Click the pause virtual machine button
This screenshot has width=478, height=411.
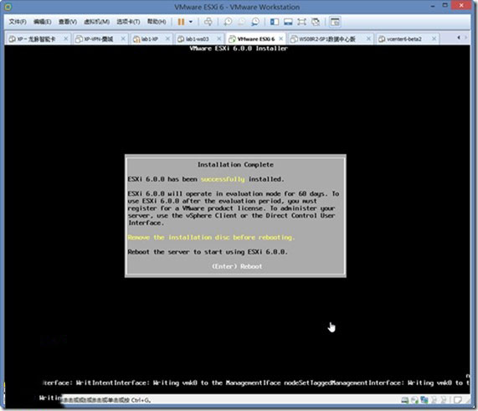[x=181, y=22]
